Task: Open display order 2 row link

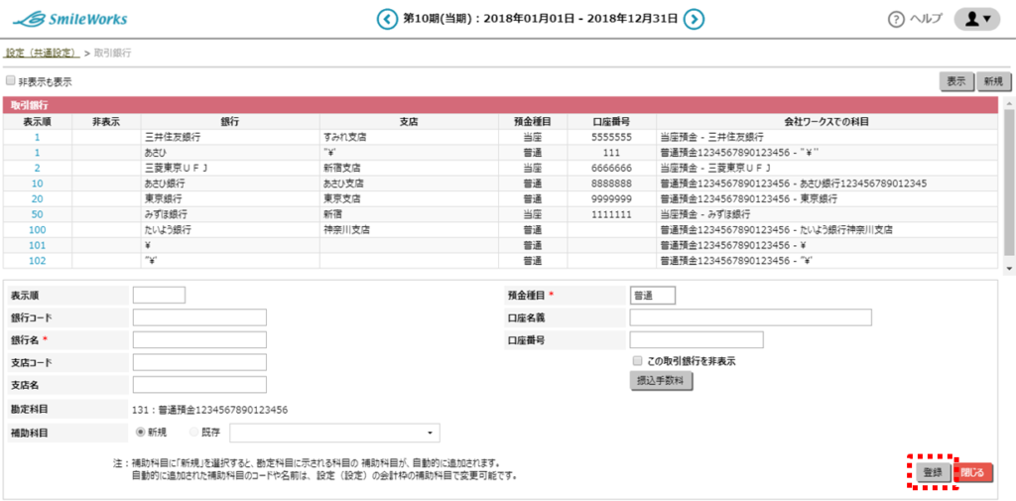Action: click(37, 168)
